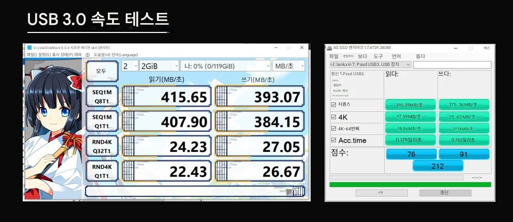Click the 모두 (All) benchmark button
Viewport: 513px width, 222px height.
click(102, 71)
